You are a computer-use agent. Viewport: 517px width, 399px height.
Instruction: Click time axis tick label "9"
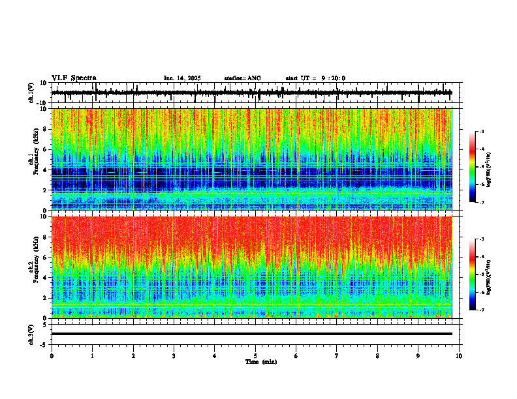pos(418,356)
